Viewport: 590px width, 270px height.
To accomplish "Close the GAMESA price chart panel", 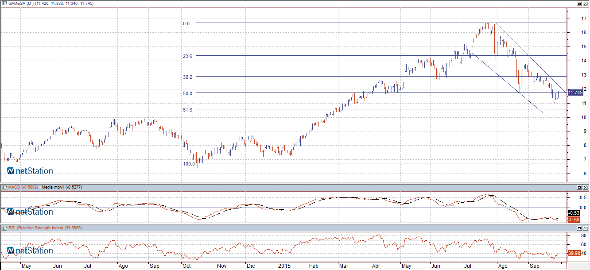I will pos(586,4).
